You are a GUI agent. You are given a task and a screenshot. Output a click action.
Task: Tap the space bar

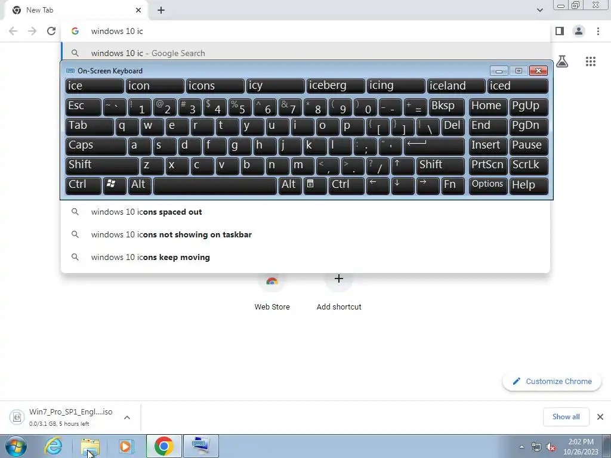215,185
